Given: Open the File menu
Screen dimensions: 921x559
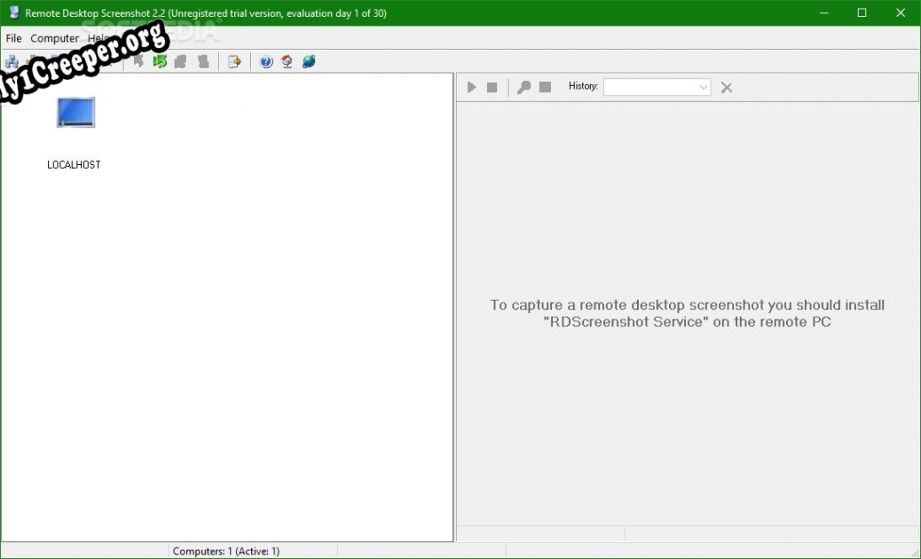Looking at the screenshot, I should [x=14, y=38].
